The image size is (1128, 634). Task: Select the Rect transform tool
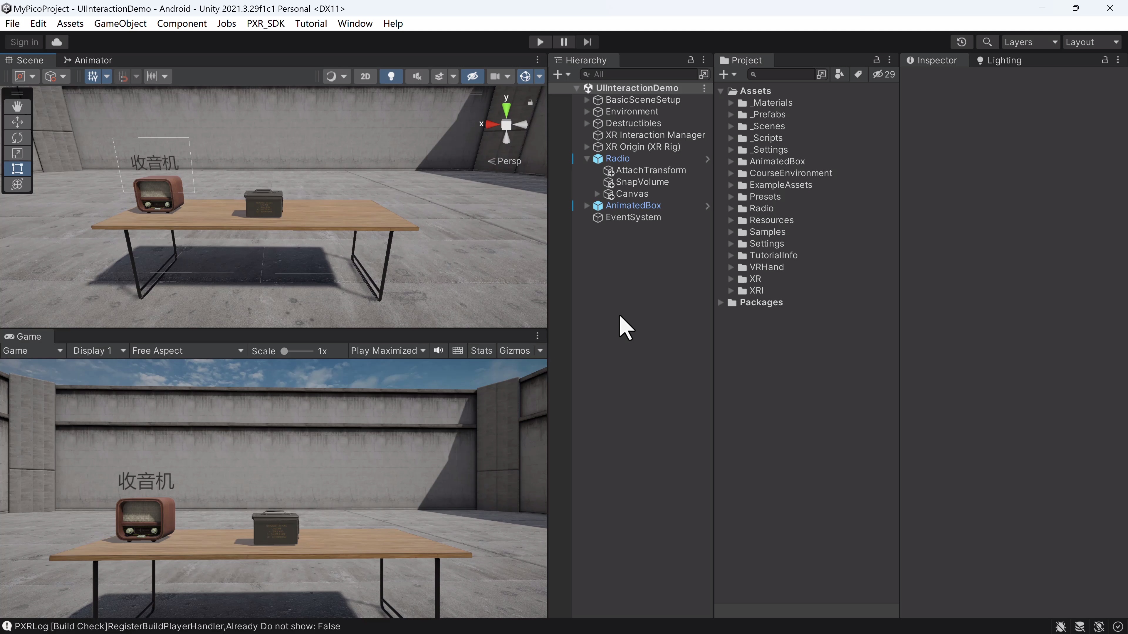point(18,169)
